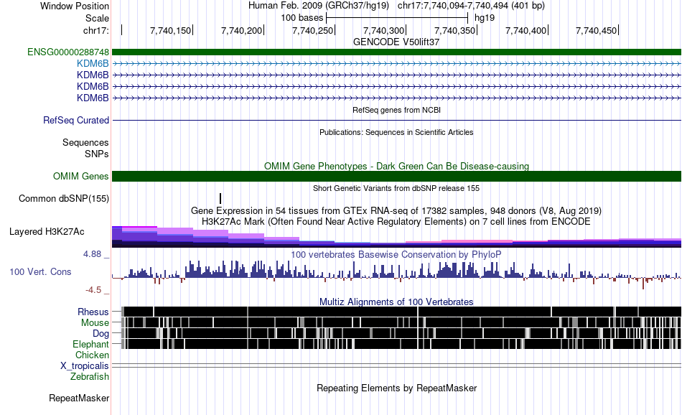Screen dimensions: 682x415
Task: Click the 7,740,300 ruler position
Action: coord(383,30)
